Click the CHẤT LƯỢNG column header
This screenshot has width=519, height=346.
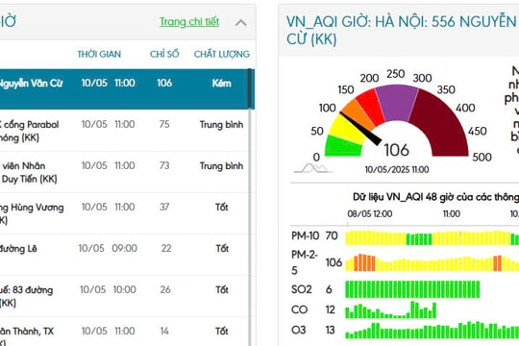pyautogui.click(x=222, y=54)
